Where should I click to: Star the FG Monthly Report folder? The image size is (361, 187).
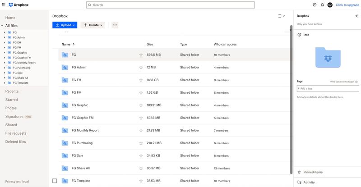(x=141, y=131)
